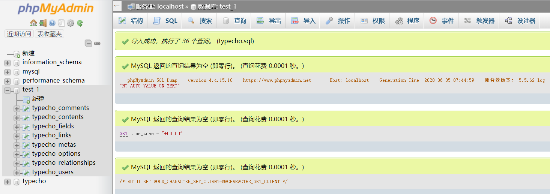Image resolution: width=550 pixels, height=194 pixels.
Task: Open the 设计器 (Designer) tab
Action: tap(520, 21)
